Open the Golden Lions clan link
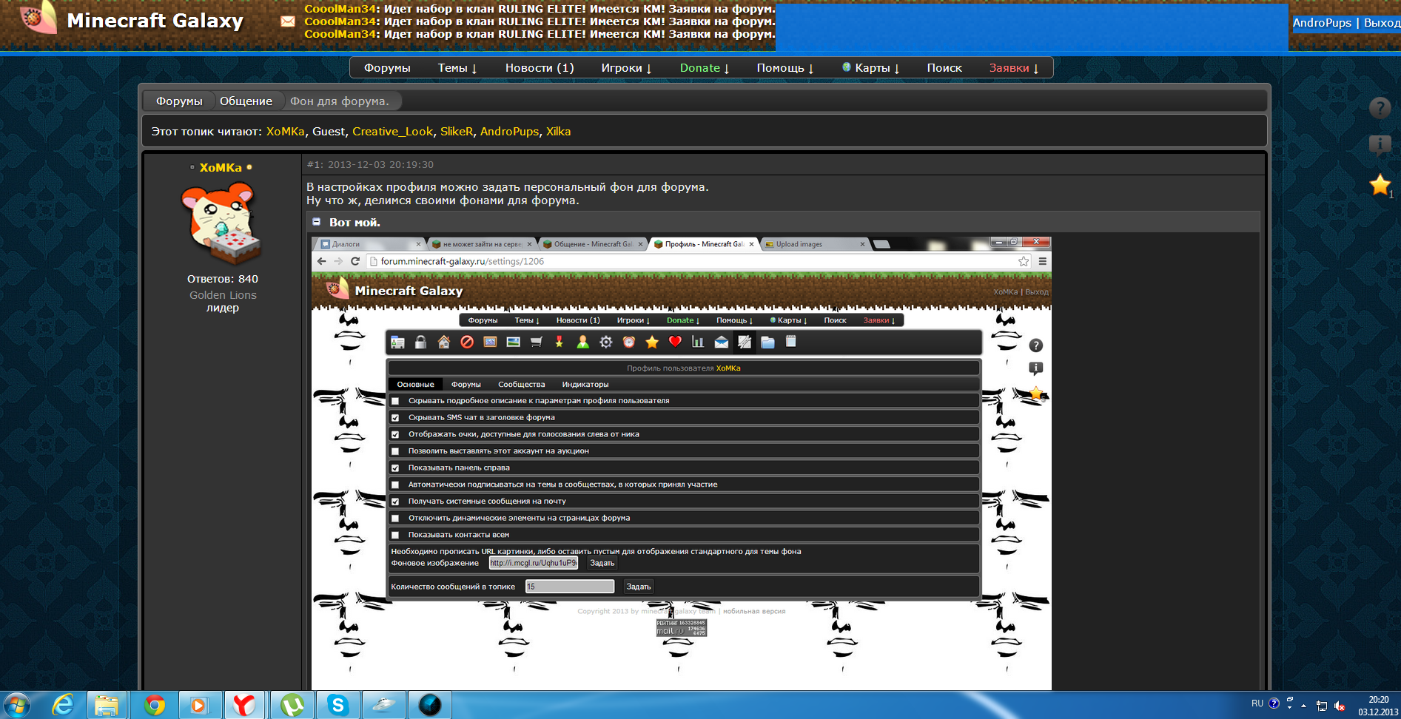The width and height of the screenshot is (1401, 719). (x=223, y=295)
